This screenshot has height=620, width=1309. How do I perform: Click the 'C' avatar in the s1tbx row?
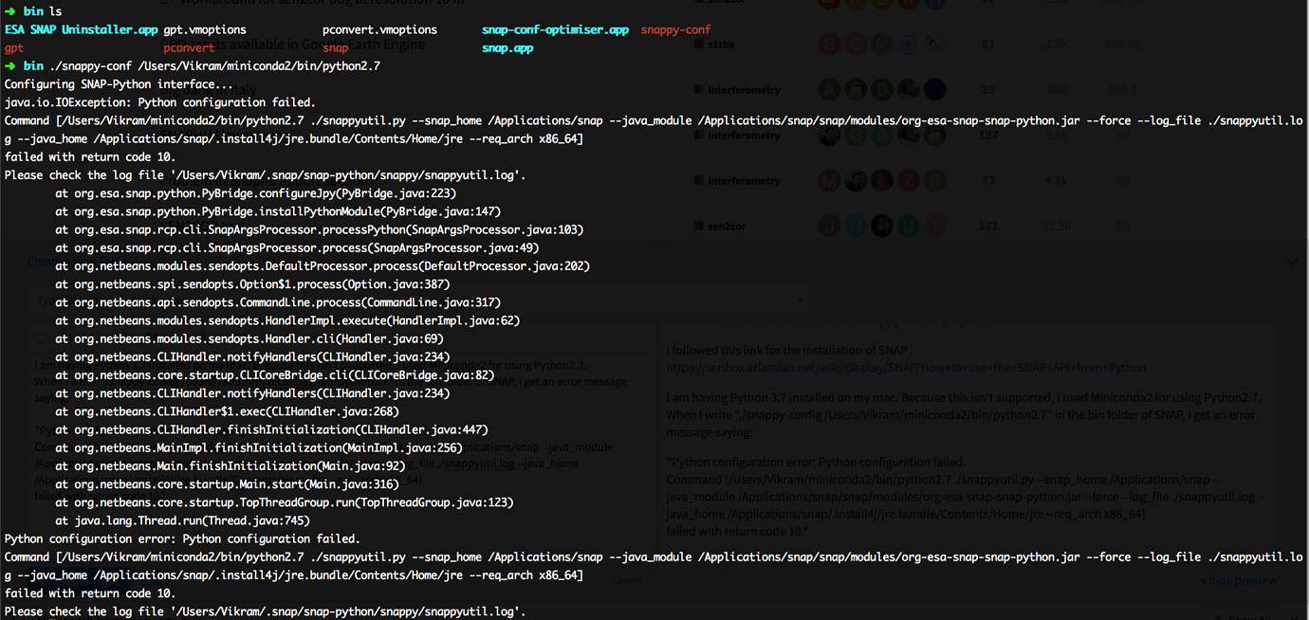[x=857, y=44]
